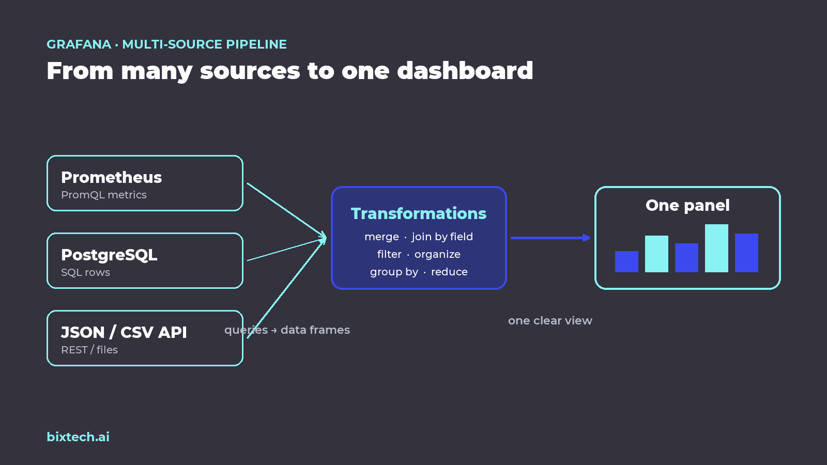827x465 pixels.
Task: Select the PostgreSQL source box
Action: coord(145,261)
